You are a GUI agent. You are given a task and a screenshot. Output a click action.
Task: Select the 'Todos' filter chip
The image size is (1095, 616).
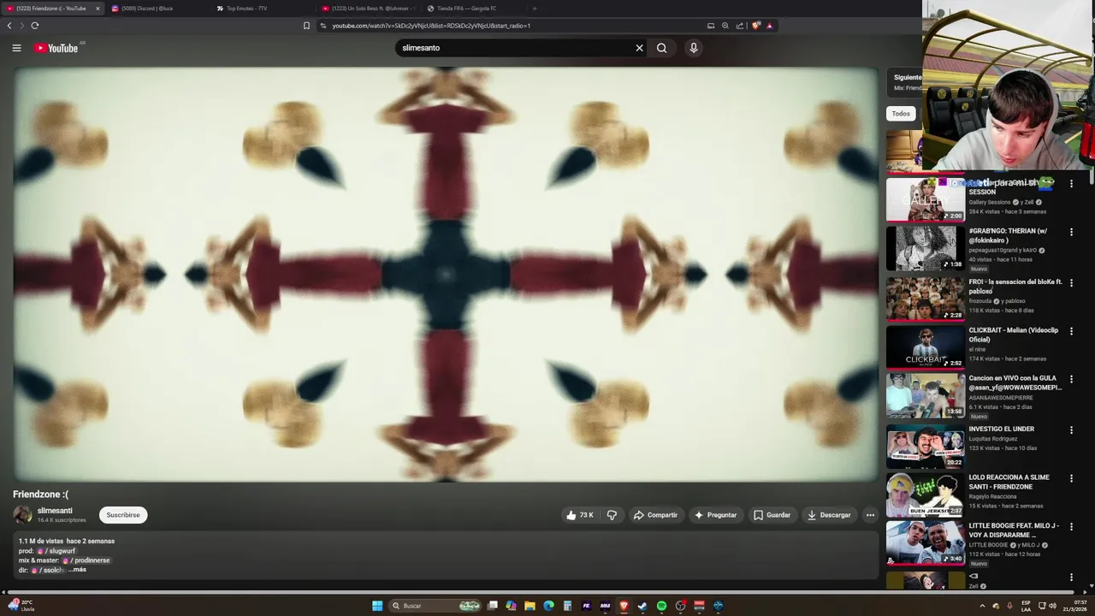pyautogui.click(x=901, y=114)
